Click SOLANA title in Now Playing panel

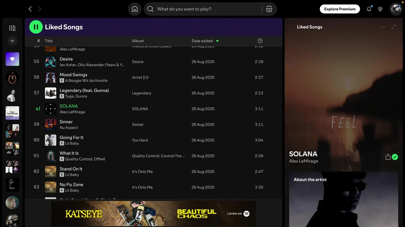click(303, 154)
